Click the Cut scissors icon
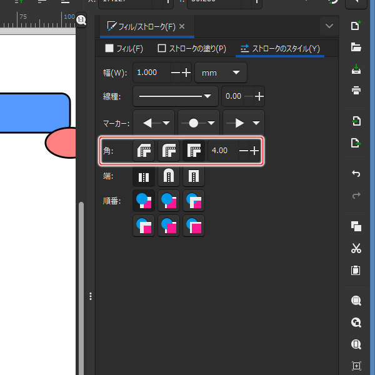The height and width of the screenshot is (375, 375). pyautogui.click(x=356, y=248)
